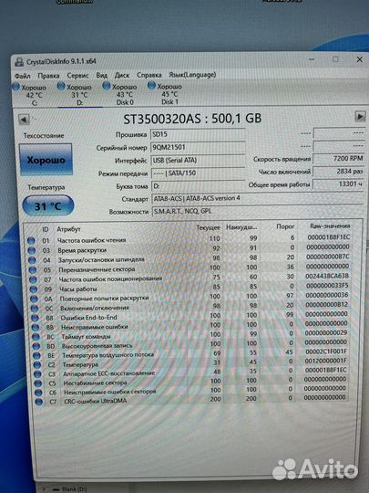Click the serial number field 9QM21501
Image resolution: width=369 pixels, height=493 pixels.
(198, 147)
